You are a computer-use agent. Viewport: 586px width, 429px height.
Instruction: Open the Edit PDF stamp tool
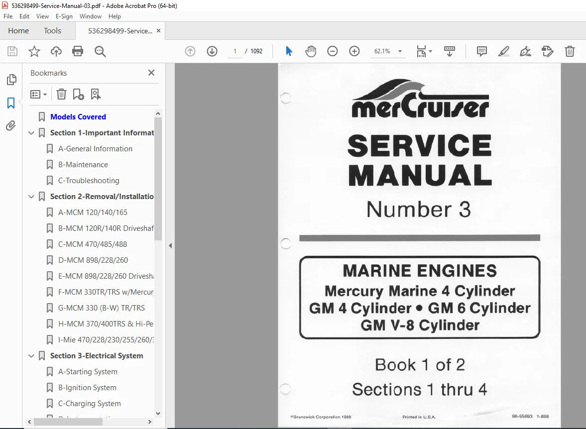[x=548, y=51]
